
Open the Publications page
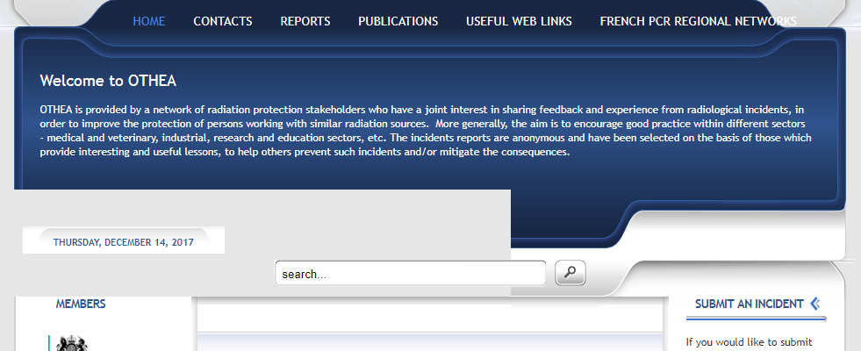(x=398, y=21)
